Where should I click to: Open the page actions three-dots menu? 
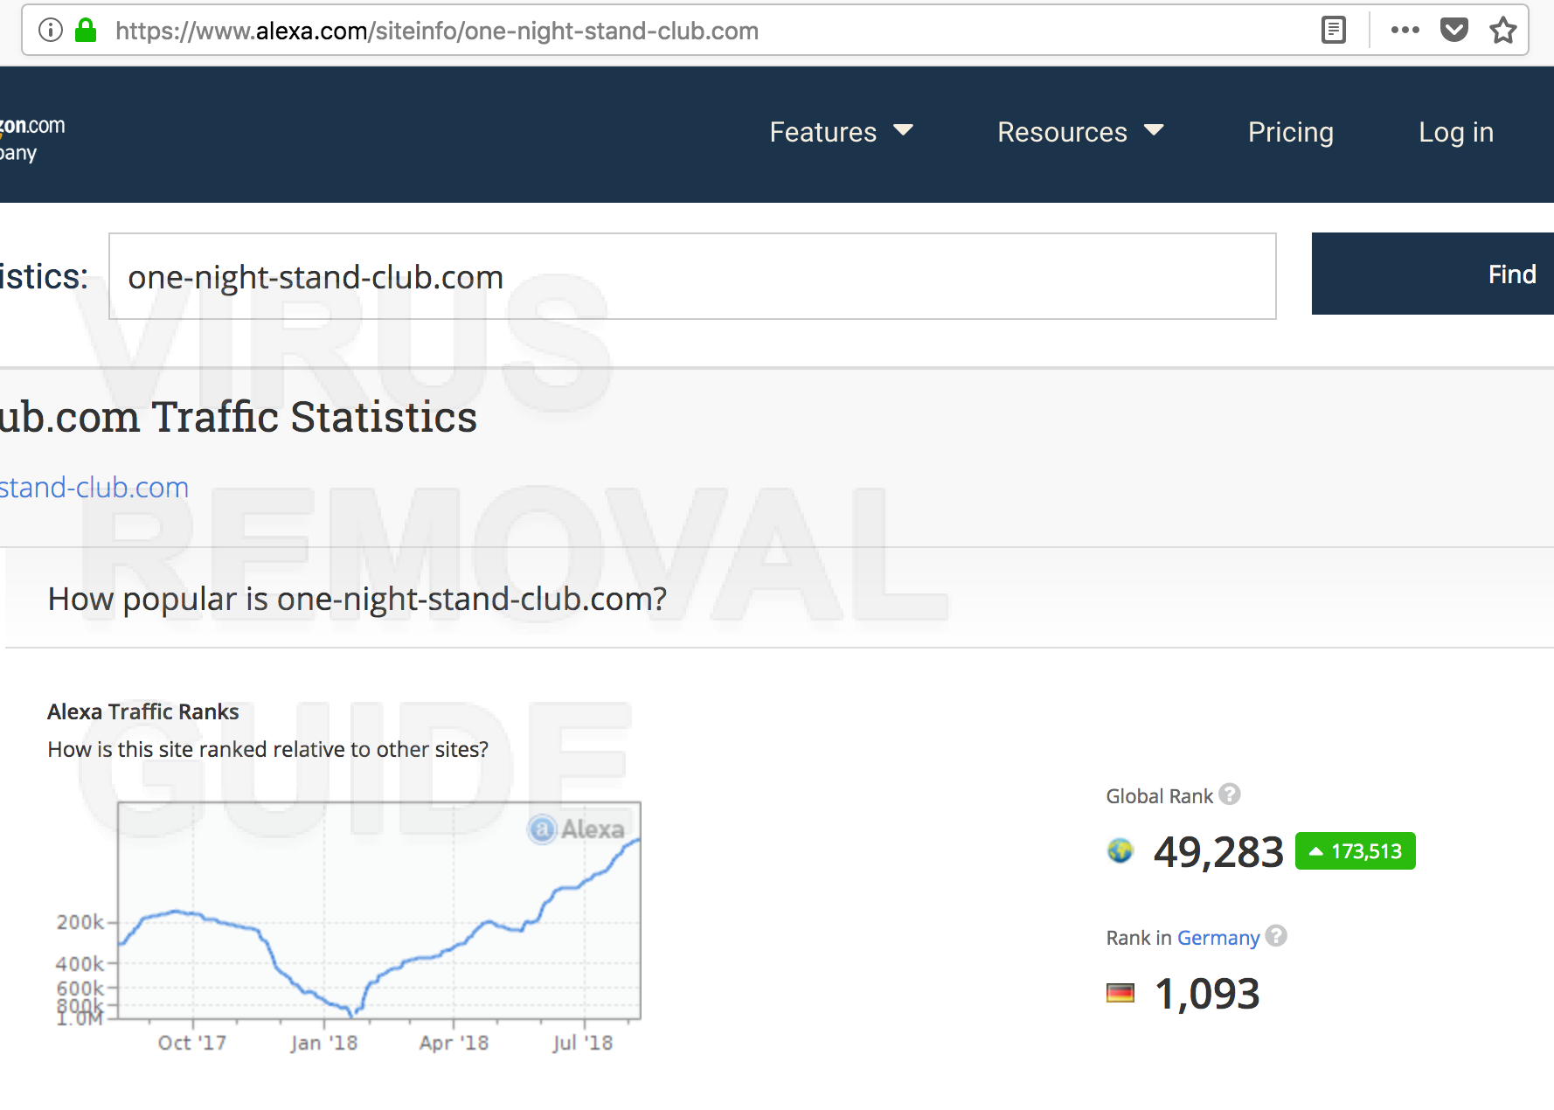click(x=1405, y=31)
